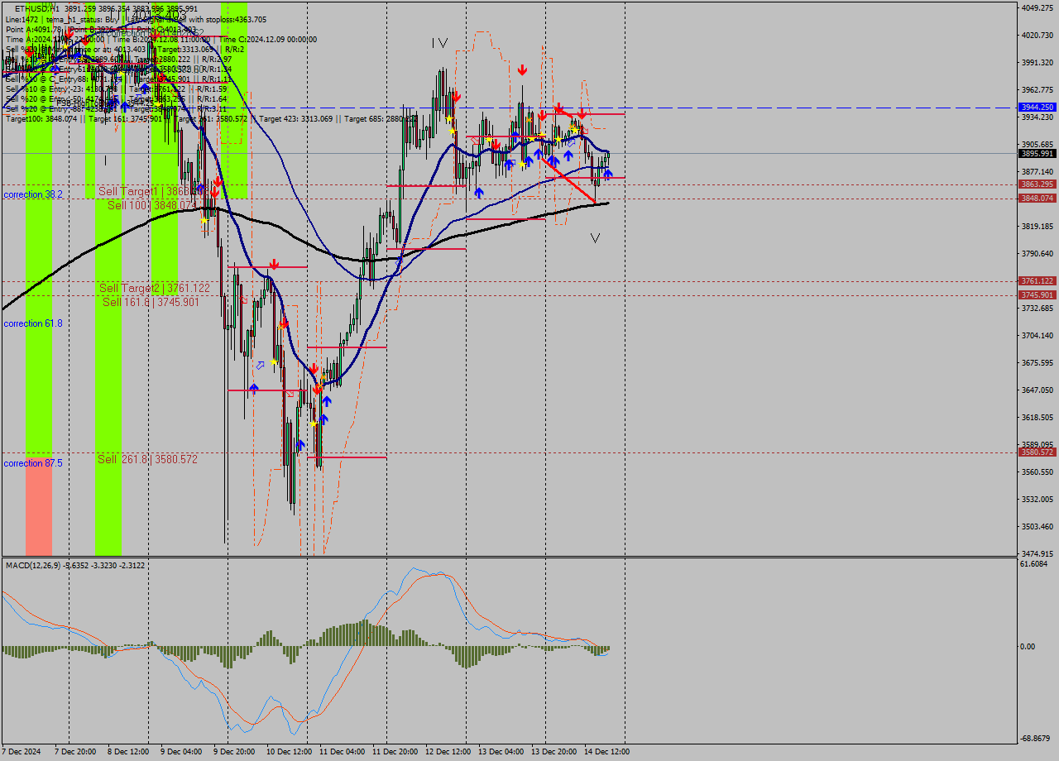Click the 3474.915 price axis value

point(1037,553)
